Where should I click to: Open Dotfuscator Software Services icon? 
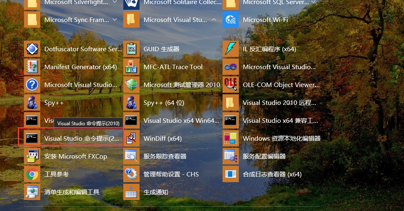32,49
